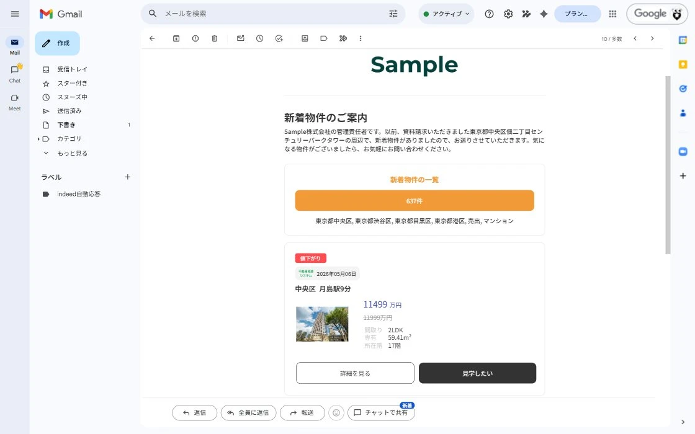Image resolution: width=695 pixels, height=434 pixels.
Task: Open Google Keep side panel
Action: coord(683,64)
